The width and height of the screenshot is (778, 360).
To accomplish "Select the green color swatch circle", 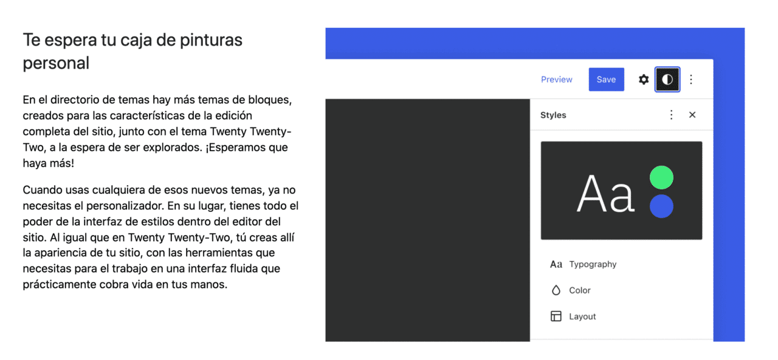I will pyautogui.click(x=662, y=177).
